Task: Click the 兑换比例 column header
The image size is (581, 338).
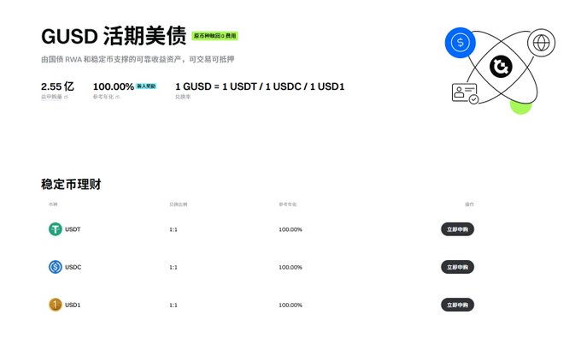Action: click(x=179, y=205)
